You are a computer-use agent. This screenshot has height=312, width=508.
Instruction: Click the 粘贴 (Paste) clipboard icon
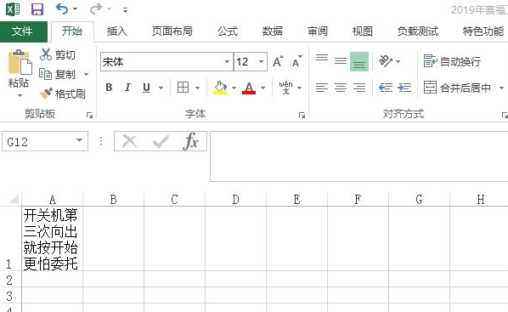(20, 61)
